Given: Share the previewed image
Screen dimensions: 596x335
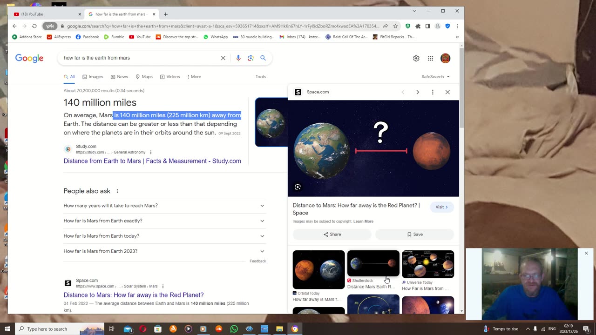Looking at the screenshot, I should pos(332,234).
